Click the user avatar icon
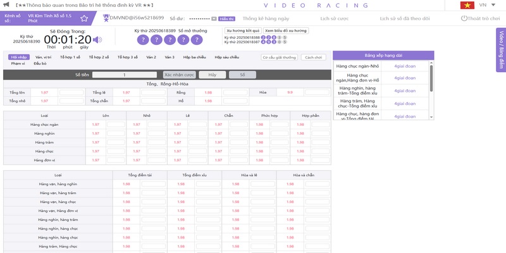506x253 pixels. tap(105, 18)
